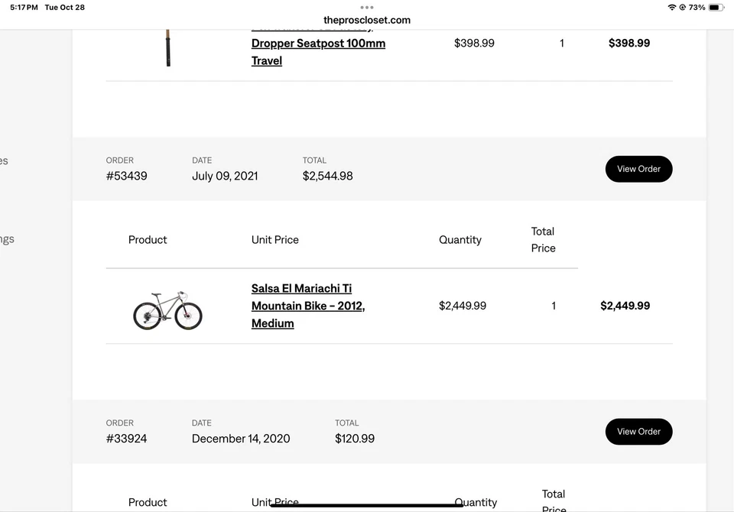Tap the Tue Oct 28 date in status bar

[65, 8]
